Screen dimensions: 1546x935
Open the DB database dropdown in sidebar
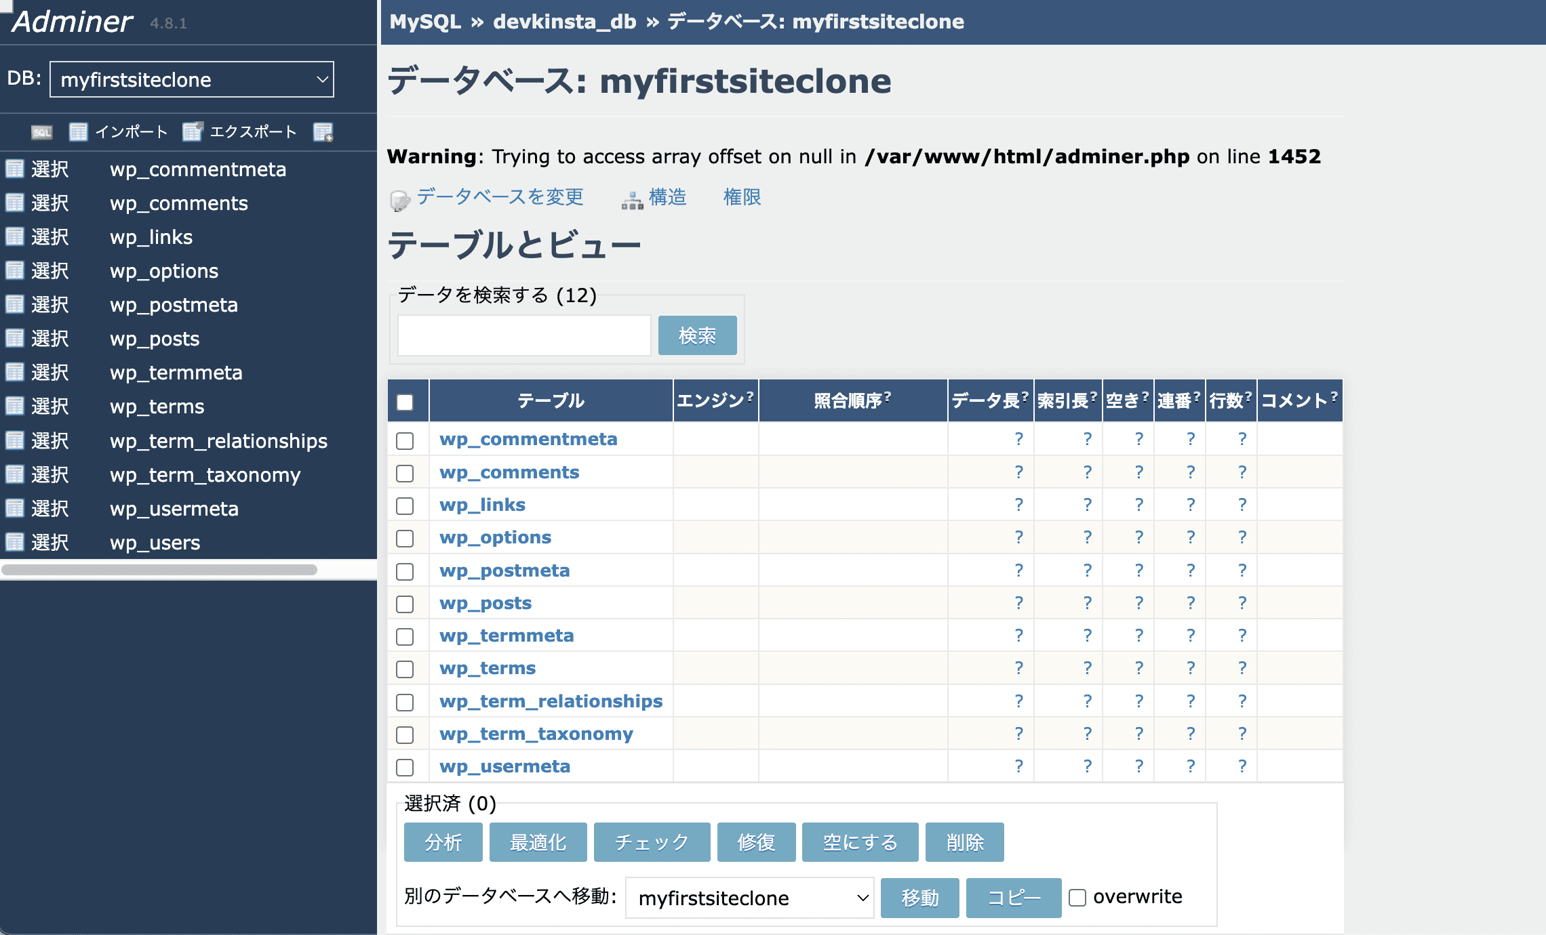click(192, 79)
